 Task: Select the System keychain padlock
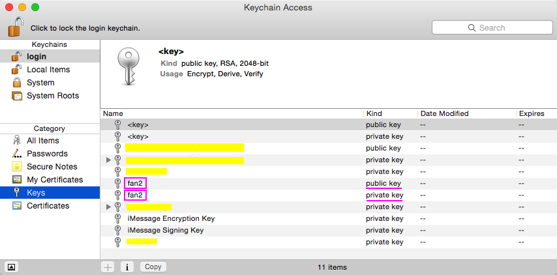tap(17, 83)
